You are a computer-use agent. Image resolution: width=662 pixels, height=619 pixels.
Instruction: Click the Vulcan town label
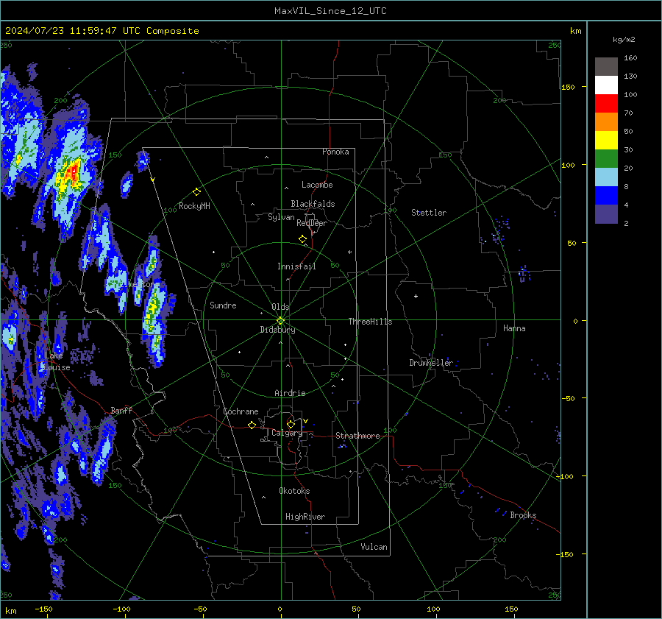[x=374, y=547]
